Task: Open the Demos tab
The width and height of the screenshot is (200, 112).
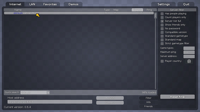Action: (73, 4)
